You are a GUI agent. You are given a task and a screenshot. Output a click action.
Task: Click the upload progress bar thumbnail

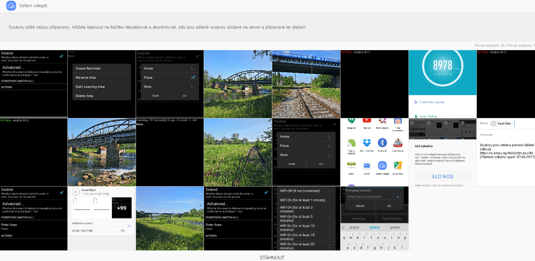click(102, 218)
